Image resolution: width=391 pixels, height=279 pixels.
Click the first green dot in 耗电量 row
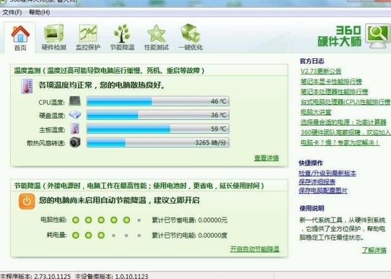coord(75,235)
